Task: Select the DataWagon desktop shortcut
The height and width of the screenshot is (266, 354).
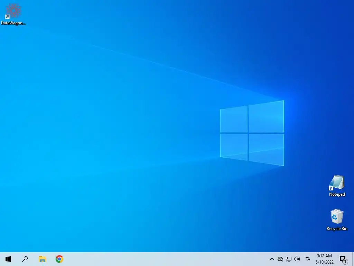Action: (x=13, y=14)
